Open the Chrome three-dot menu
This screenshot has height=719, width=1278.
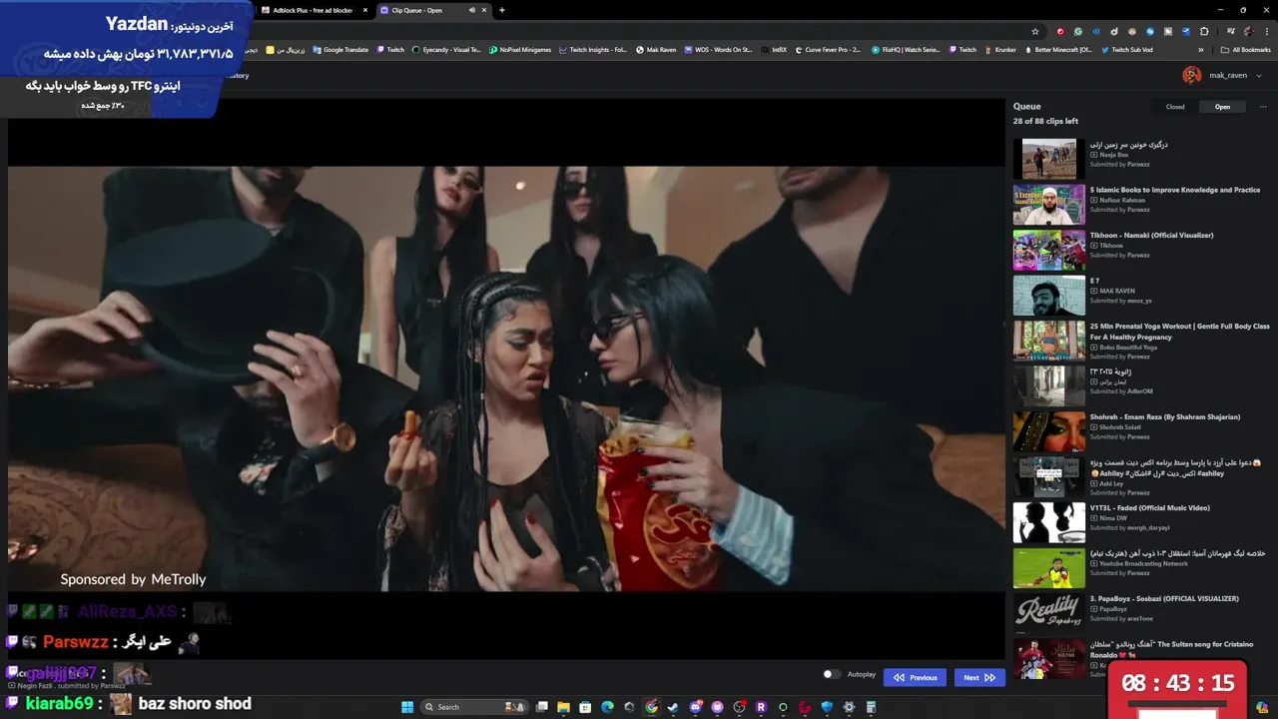coord(1266,31)
